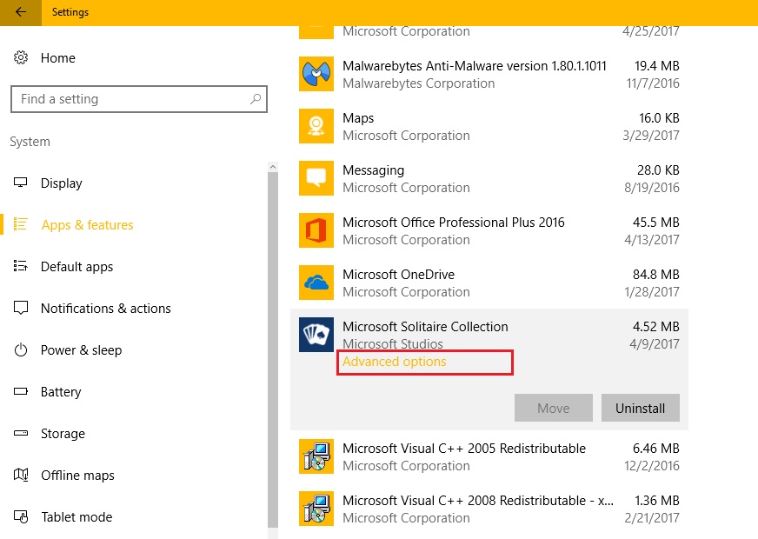Viewport: 758px width, 539px height.
Task: Open Advanced options for Solitaire Collection
Action: click(x=395, y=362)
